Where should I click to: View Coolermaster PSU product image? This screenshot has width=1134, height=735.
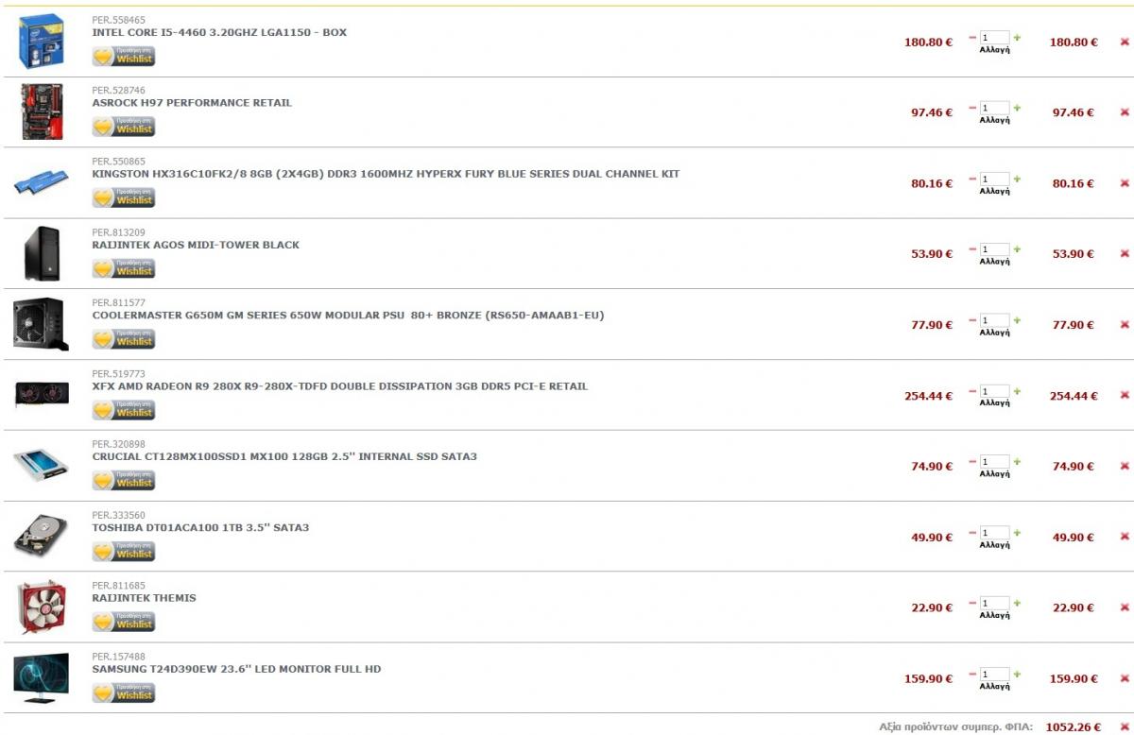40,324
